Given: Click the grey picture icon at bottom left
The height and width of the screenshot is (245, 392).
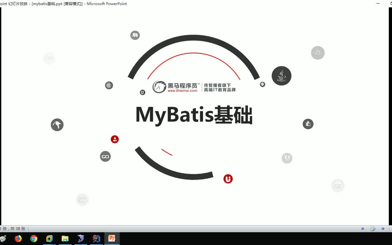Looking at the screenshot, I should point(82,199).
